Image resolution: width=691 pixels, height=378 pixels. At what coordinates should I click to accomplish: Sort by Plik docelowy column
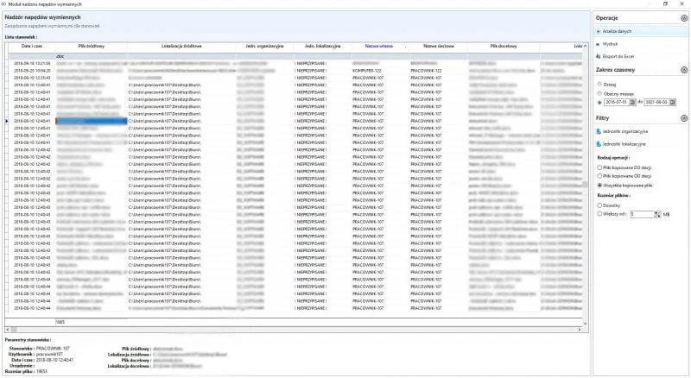[x=504, y=47]
